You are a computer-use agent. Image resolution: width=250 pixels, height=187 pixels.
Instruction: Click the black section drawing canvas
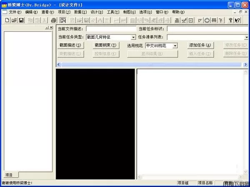click(95, 124)
